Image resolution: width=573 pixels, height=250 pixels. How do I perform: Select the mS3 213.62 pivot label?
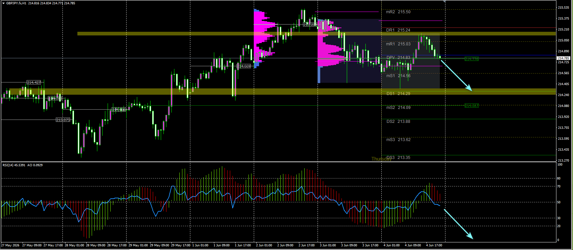(398, 140)
